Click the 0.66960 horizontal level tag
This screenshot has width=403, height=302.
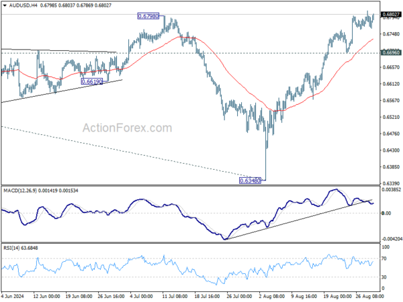391,52
